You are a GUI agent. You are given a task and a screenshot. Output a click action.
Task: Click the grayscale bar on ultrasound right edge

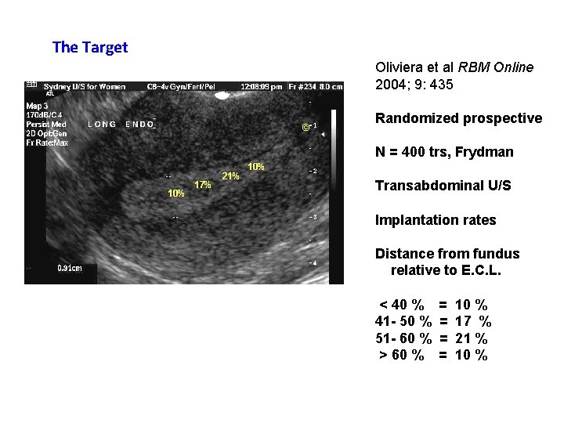pyautogui.click(x=334, y=150)
